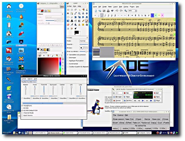This screenshot has width=185, height=141.
Task: Expand Sensibilité à la pression options
Action: 68,55
